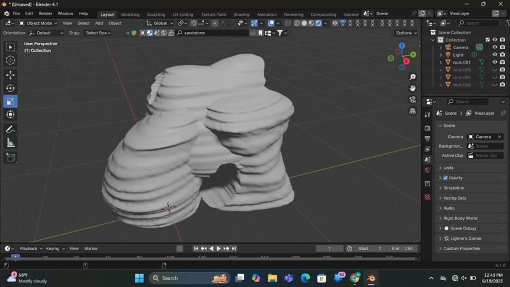Screen dimensions: 510x287
Task: Expand the Units panel
Action: click(448, 168)
